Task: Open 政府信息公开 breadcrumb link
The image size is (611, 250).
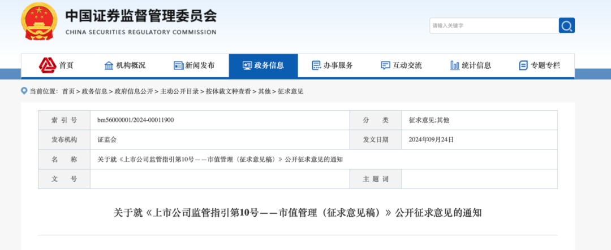Action: point(134,91)
